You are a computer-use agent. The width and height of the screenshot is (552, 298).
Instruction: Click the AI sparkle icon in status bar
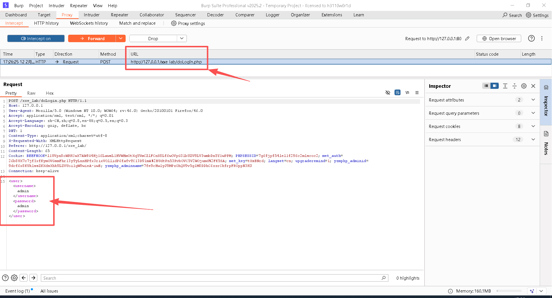tap(532, 291)
